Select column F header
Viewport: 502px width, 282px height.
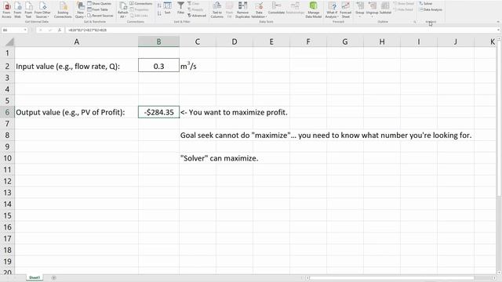coord(308,42)
